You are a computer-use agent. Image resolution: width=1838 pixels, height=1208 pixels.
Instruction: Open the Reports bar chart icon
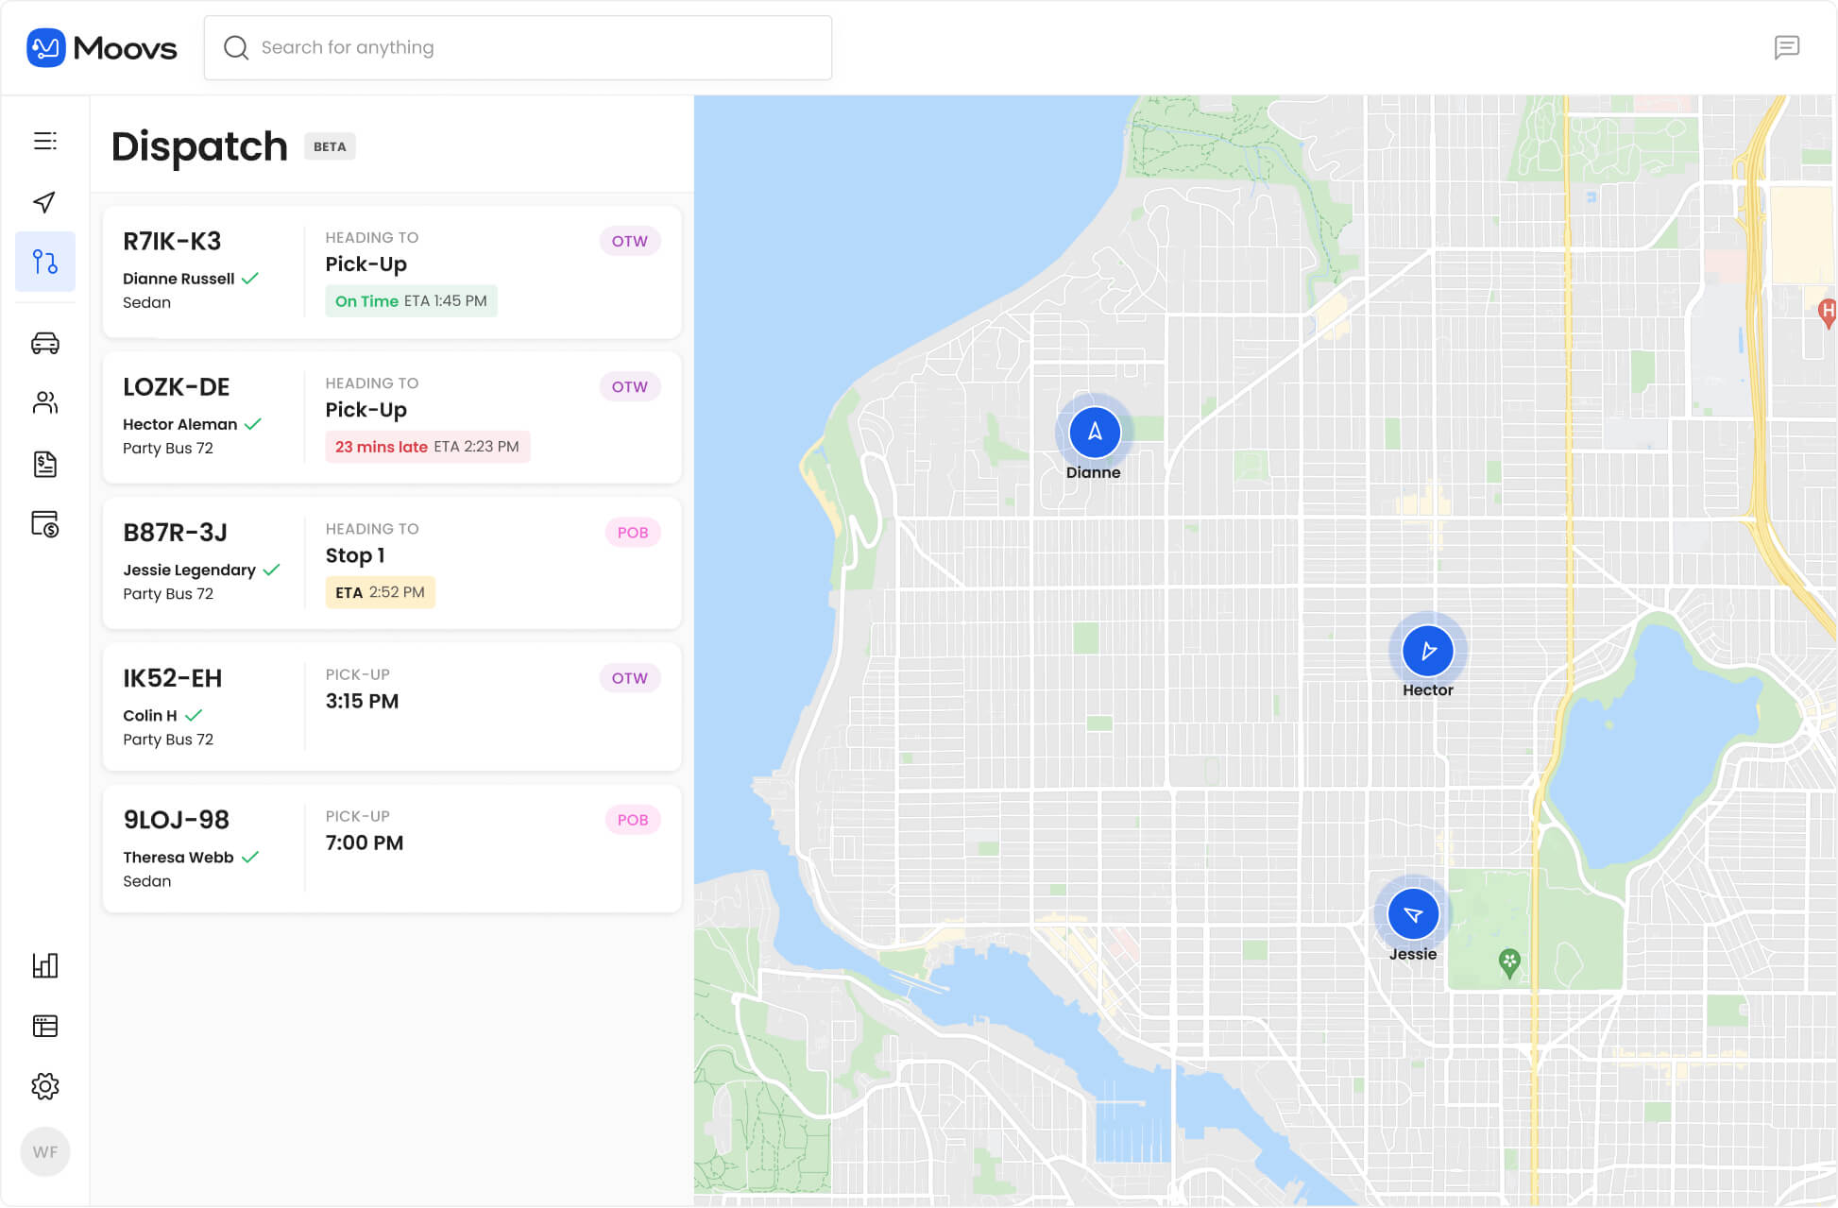point(44,965)
